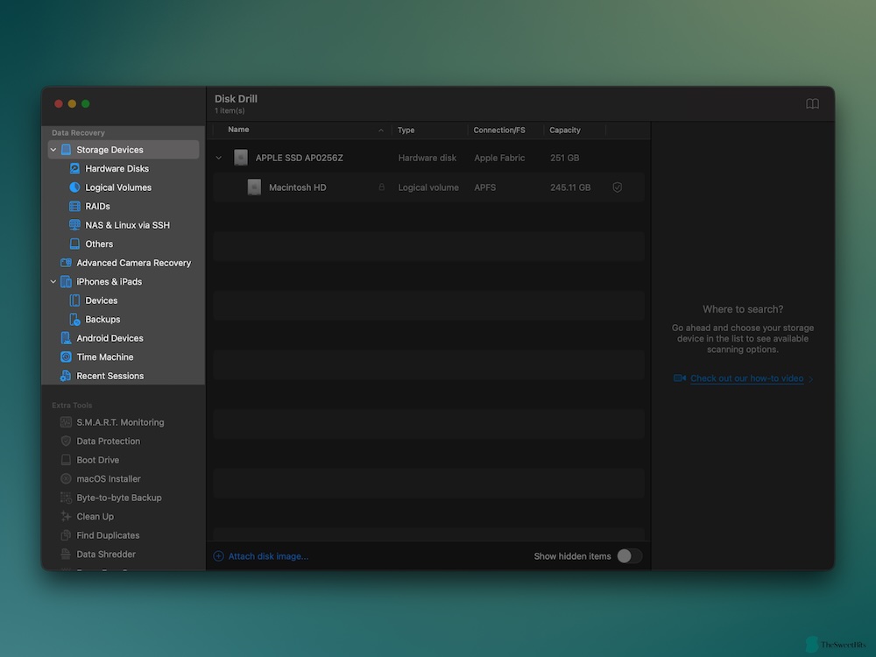
Task: Open the Advanced Camera Recovery item
Action: [133, 263]
